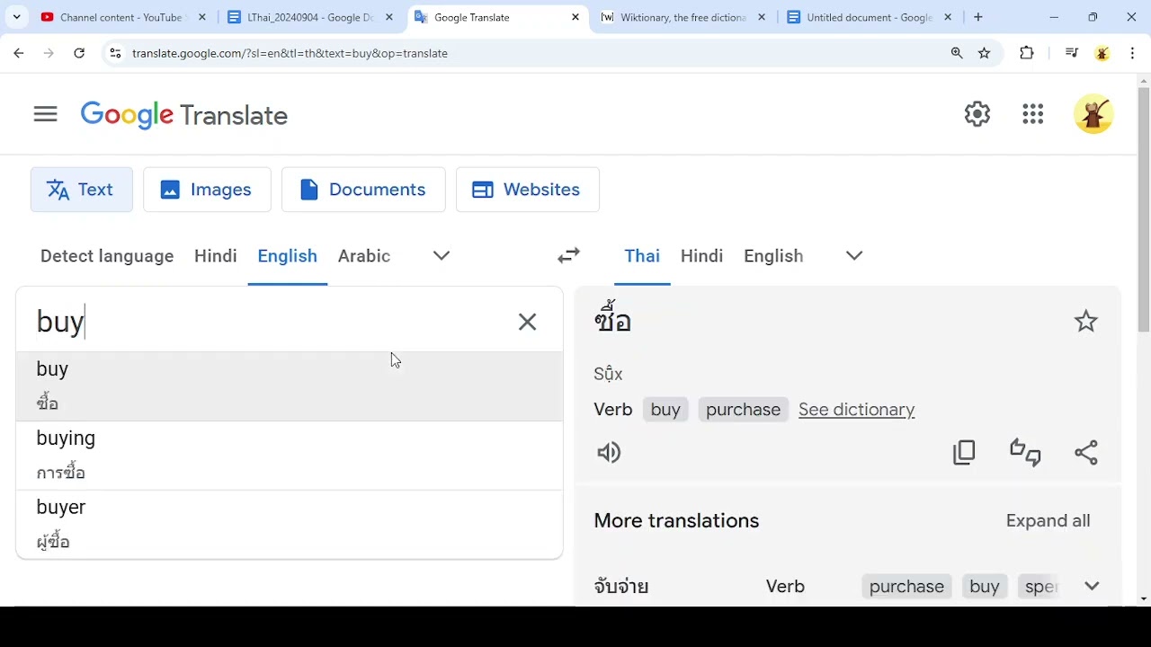Choose Detect language as source

[x=107, y=256]
